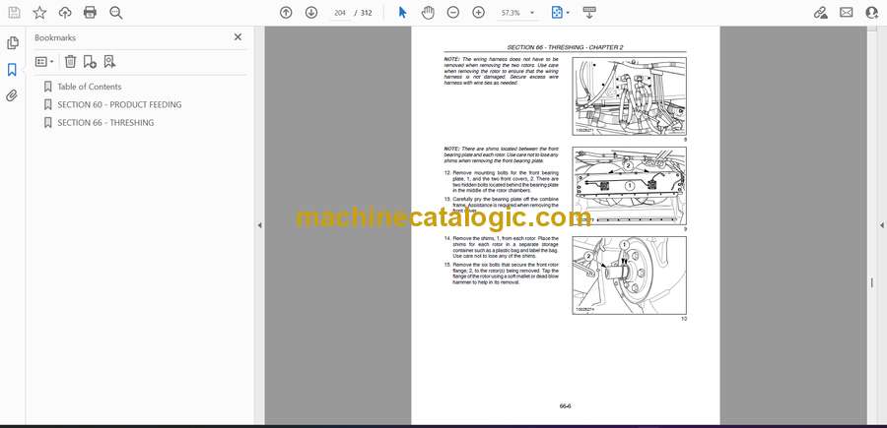The image size is (887, 428).
Task: Open the bookmark options menu dropdown
Action: pos(44,62)
